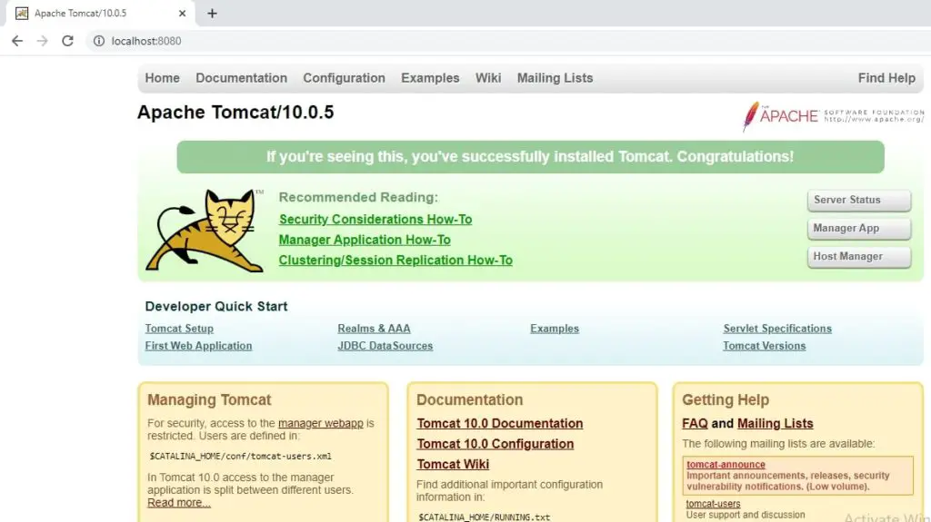Open the Tomcat 10.0 Documentation link
The height and width of the screenshot is (522, 931).
499,424
